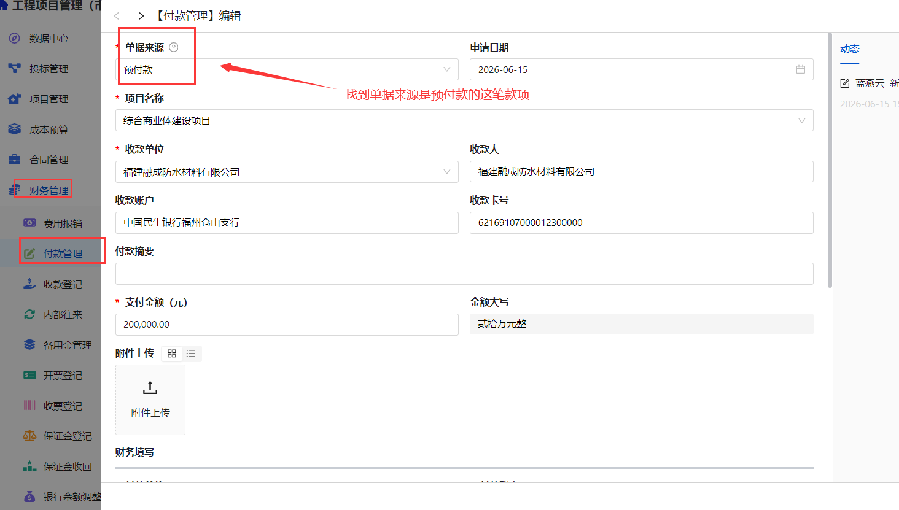Click the 收款登记 hand icon
Viewport: 899px width, 510px height.
point(29,284)
